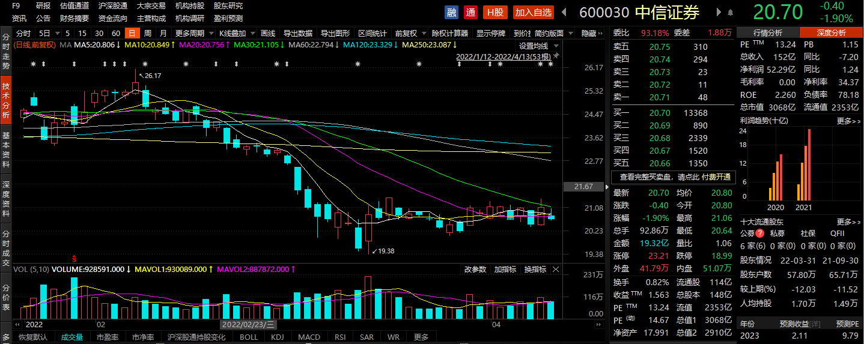The image size is (864, 344).
Task: Open 区间统计 tool
Action: (x=373, y=34)
